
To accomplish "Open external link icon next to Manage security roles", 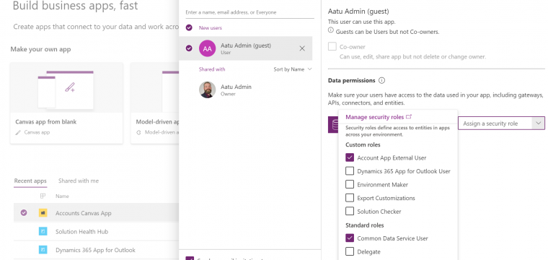I will click(x=410, y=117).
